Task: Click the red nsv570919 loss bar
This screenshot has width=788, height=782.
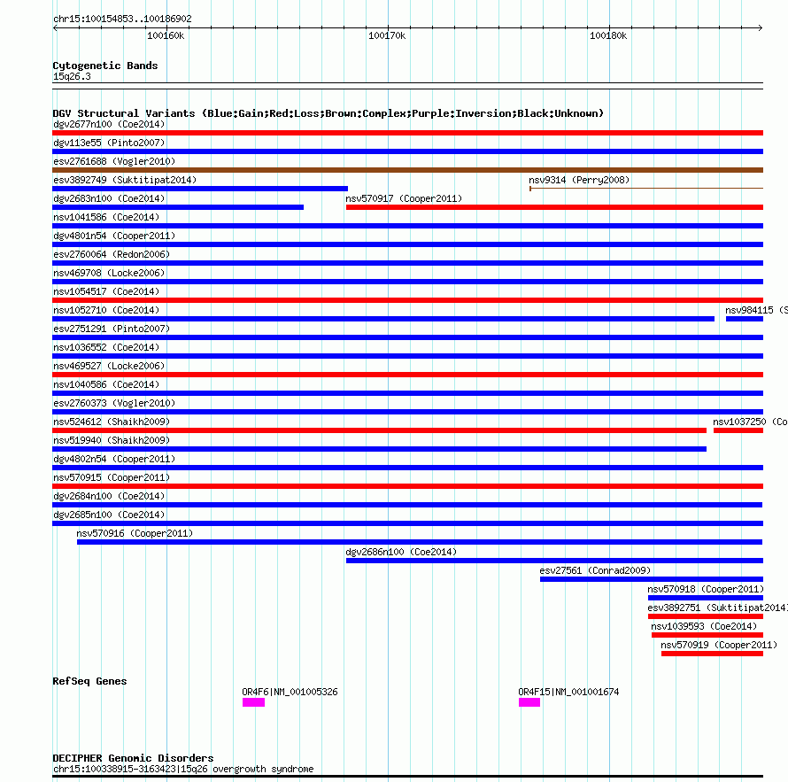Action: (712, 654)
